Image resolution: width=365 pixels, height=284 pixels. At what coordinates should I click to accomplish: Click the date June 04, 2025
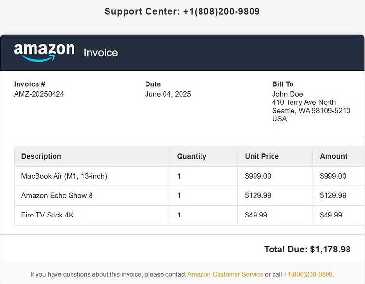point(168,94)
